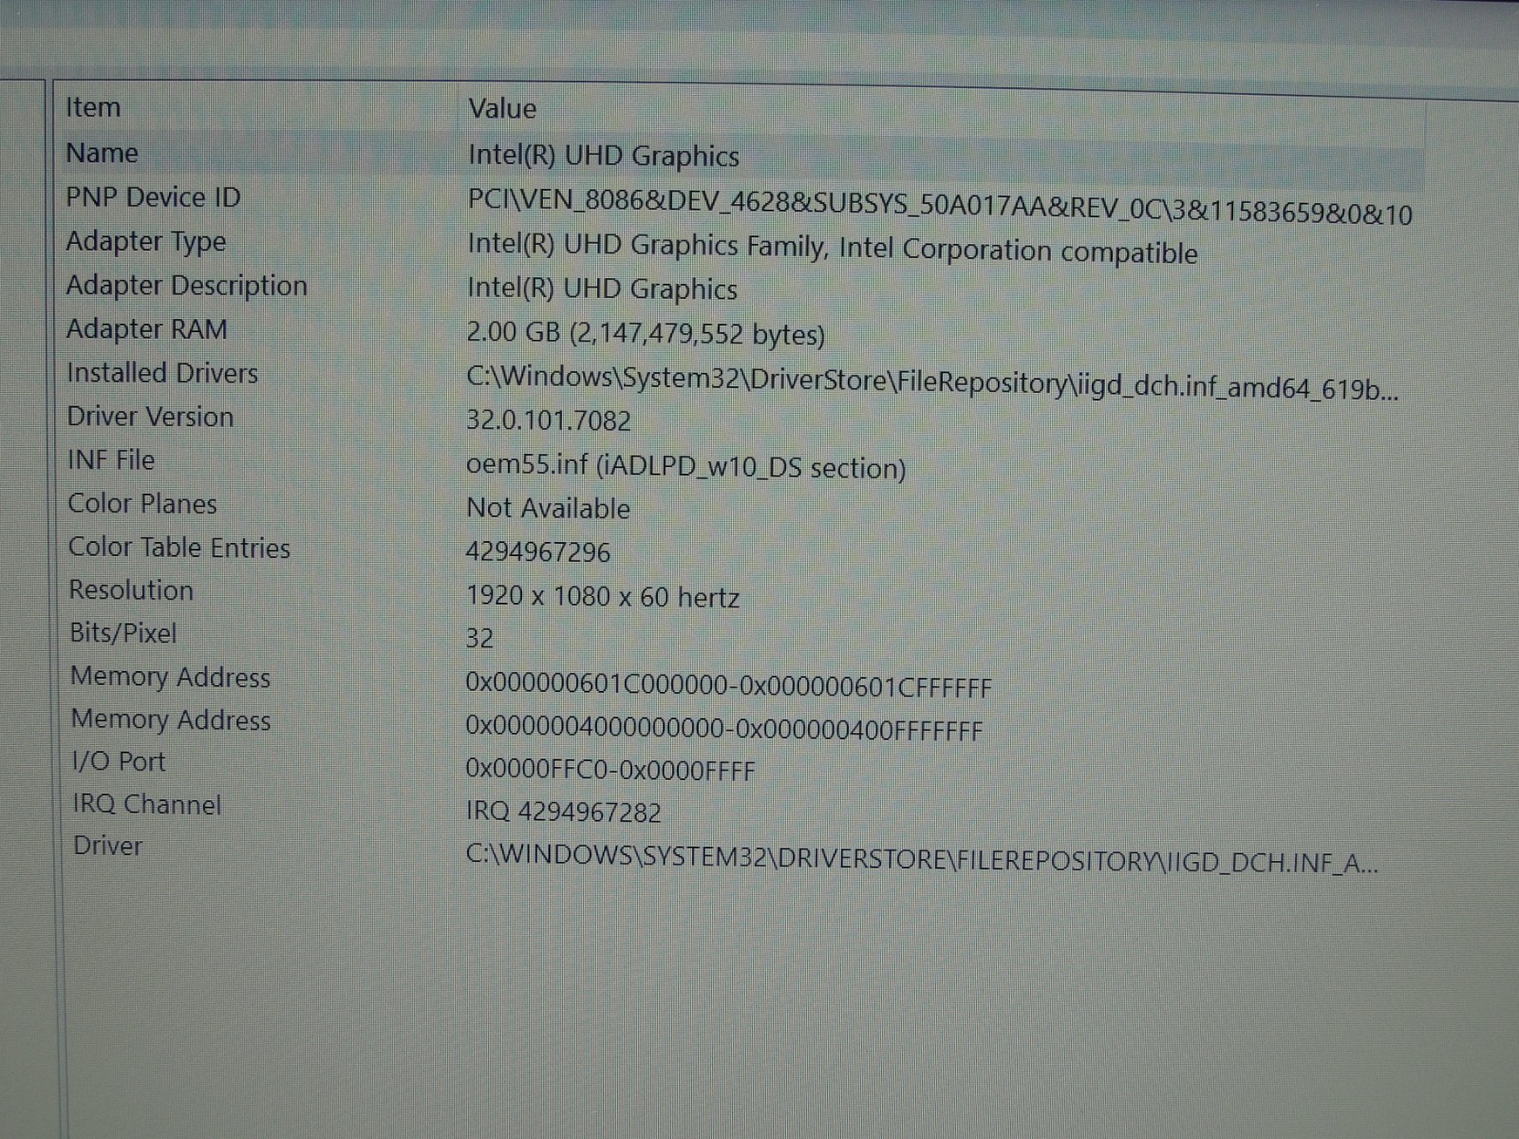This screenshot has width=1519, height=1139.
Task: Select the Color Planes label
Action: click(x=142, y=504)
